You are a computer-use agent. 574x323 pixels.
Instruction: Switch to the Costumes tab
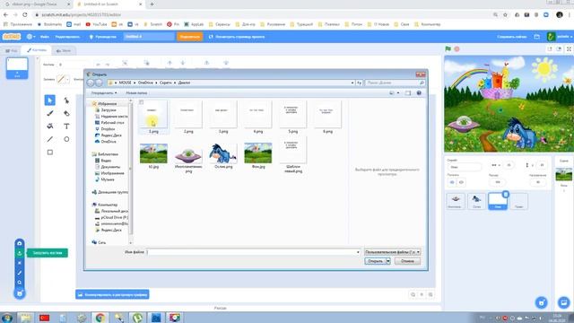point(36,50)
